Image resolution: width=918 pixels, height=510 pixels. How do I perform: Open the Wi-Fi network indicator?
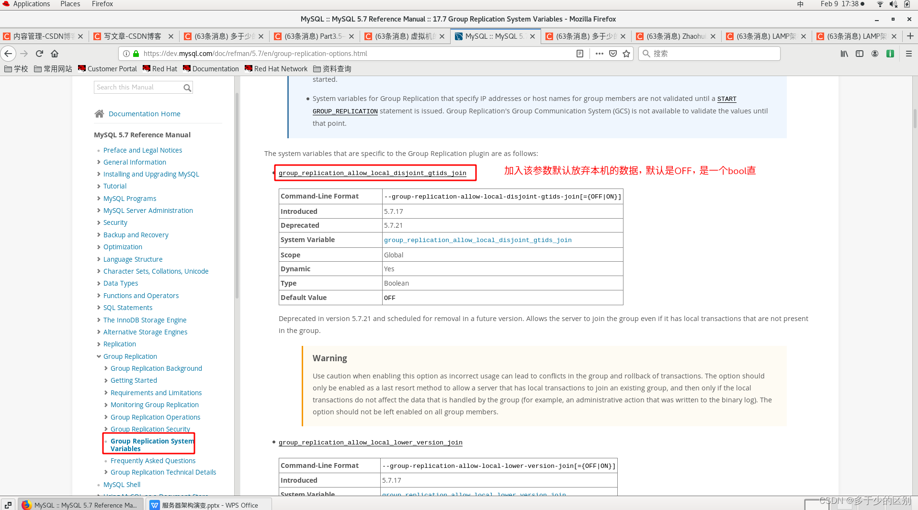(880, 4)
